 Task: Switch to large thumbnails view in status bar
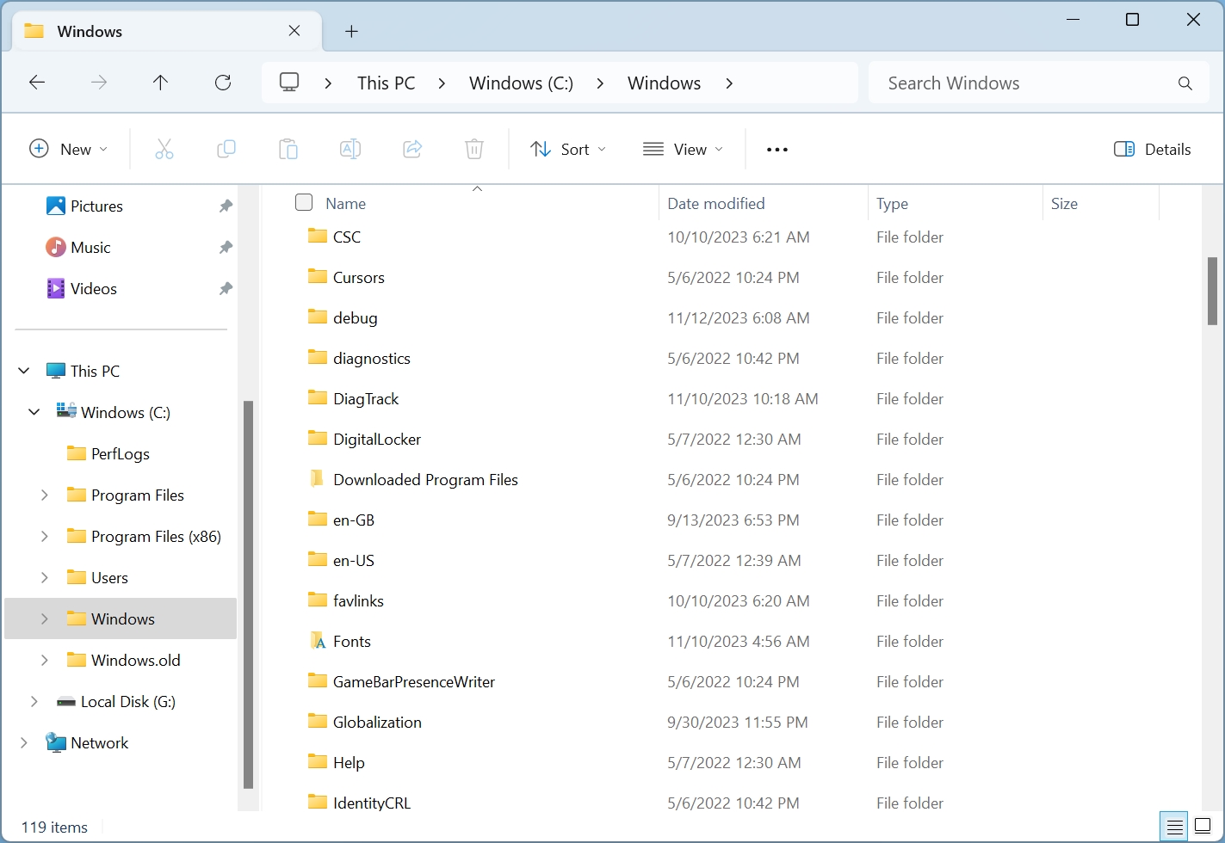[x=1203, y=827]
